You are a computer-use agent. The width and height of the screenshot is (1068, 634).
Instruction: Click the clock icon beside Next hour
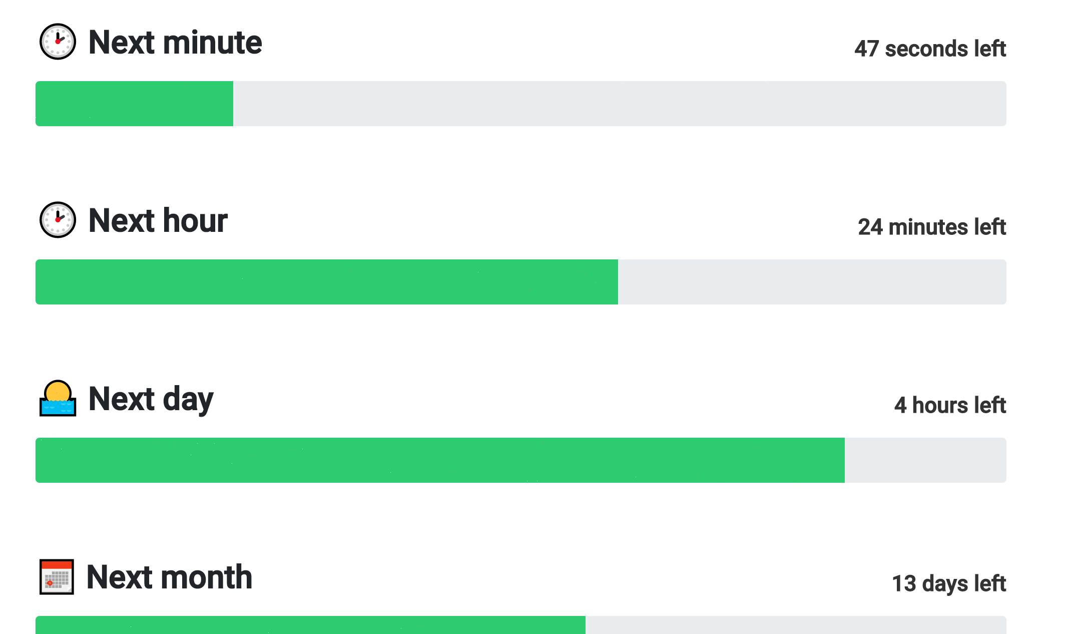[58, 220]
